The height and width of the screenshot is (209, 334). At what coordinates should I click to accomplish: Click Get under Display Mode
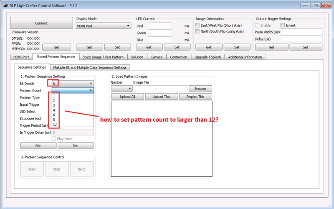tap(89, 47)
